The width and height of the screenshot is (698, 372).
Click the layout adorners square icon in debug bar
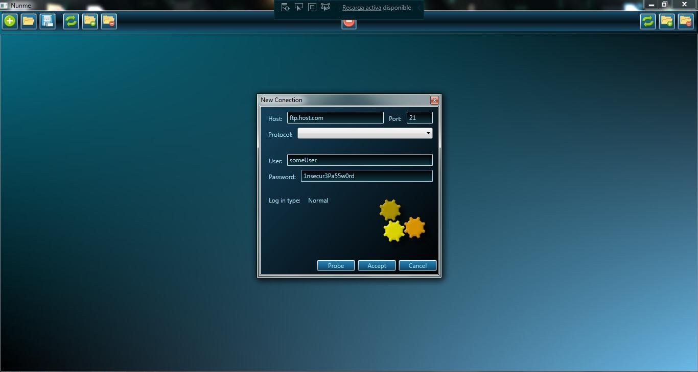312,7
